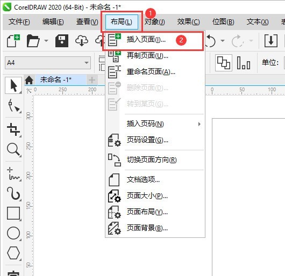Select the Shape node-editing tool
The image size is (285, 276).
(x=14, y=106)
